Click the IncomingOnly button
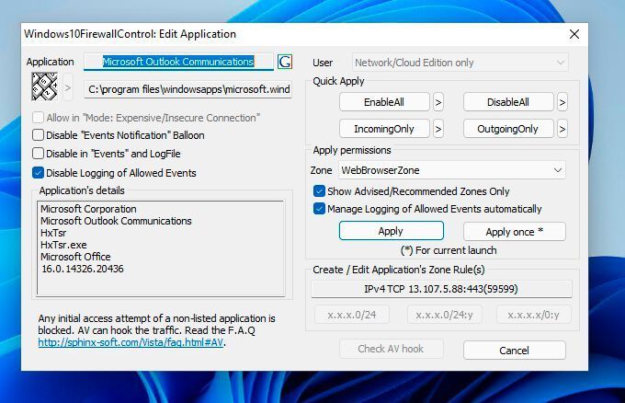 [x=384, y=129]
